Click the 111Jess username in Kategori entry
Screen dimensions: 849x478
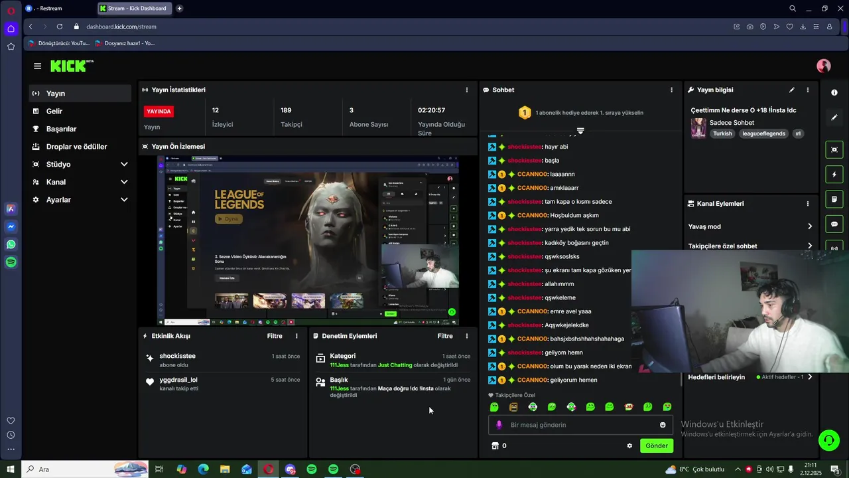point(339,365)
